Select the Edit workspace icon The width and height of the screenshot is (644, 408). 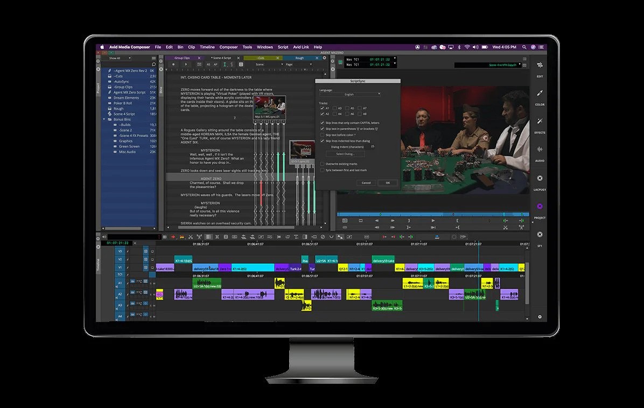[540, 66]
